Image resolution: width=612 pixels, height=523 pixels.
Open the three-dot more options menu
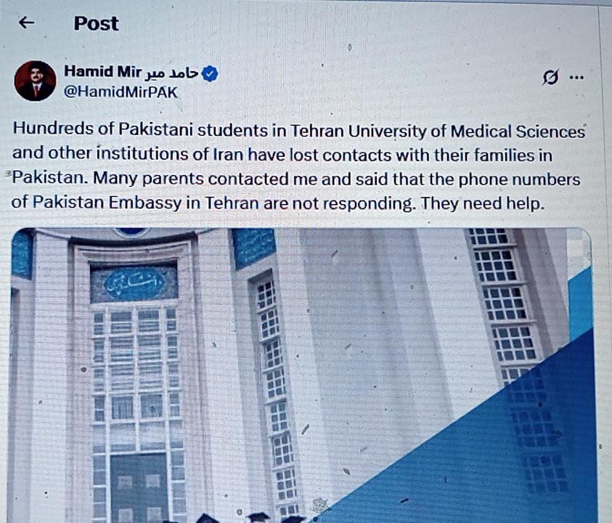(576, 77)
